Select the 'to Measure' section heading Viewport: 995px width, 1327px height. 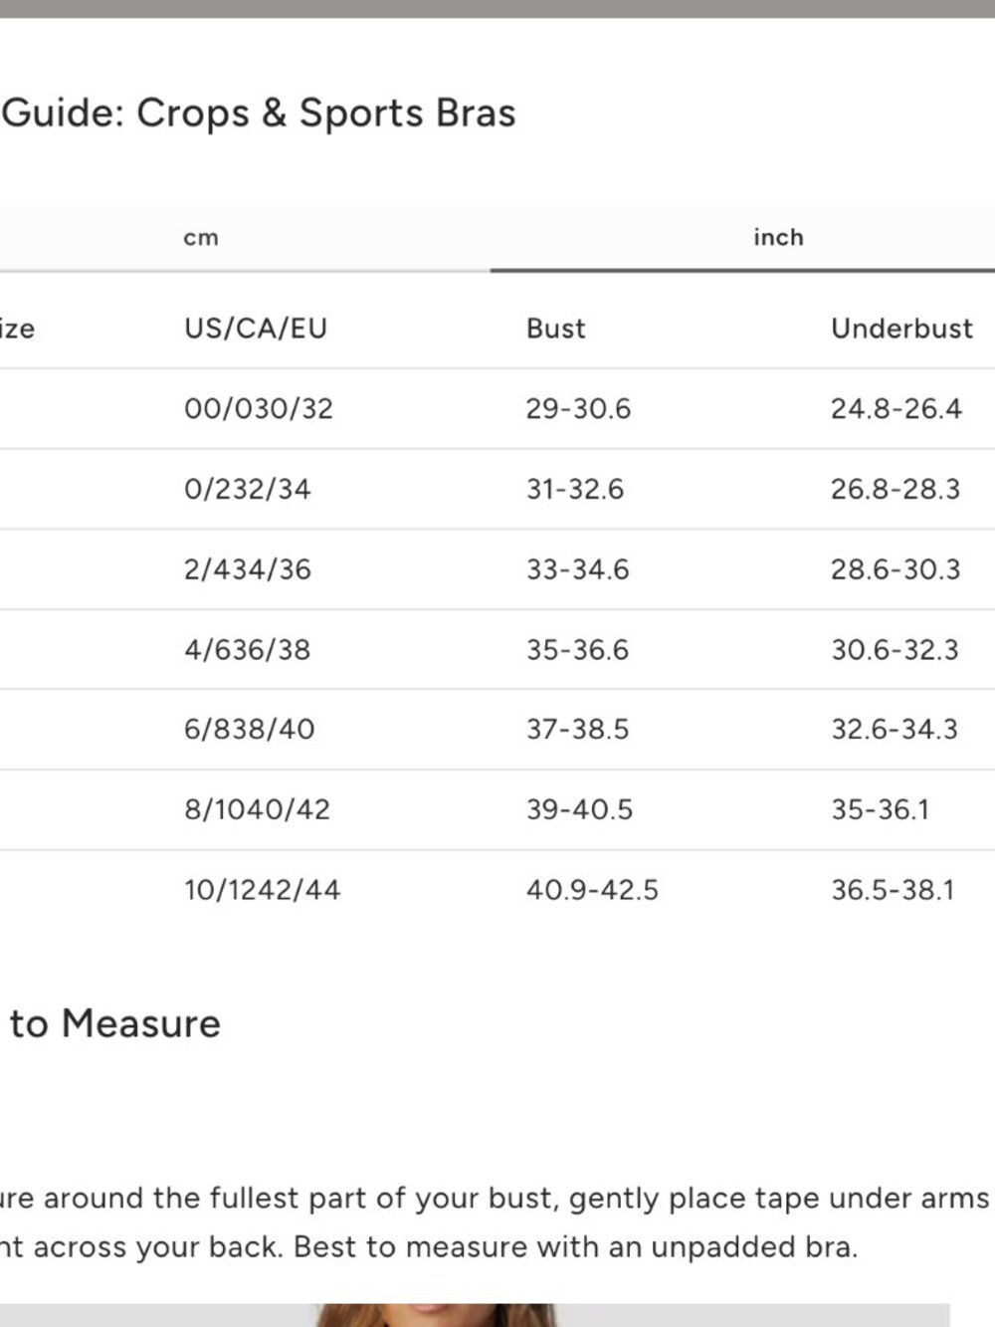[x=112, y=1023]
